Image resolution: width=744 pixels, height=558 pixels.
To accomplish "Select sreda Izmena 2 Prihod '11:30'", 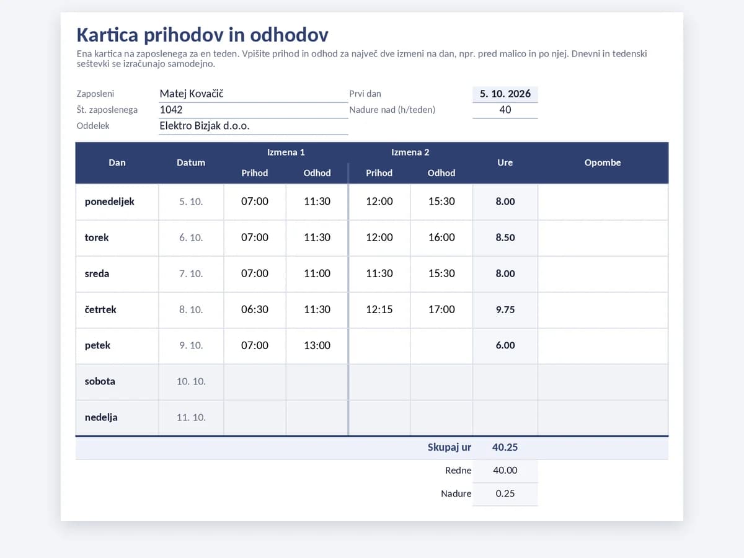I will [x=379, y=274].
